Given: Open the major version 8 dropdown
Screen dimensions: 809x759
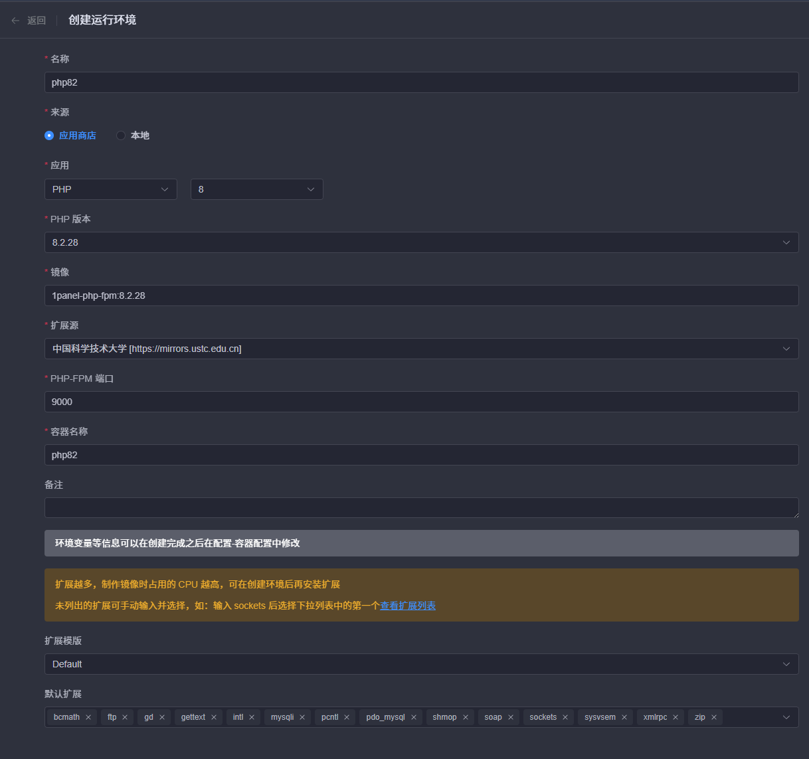Looking at the screenshot, I should [256, 189].
